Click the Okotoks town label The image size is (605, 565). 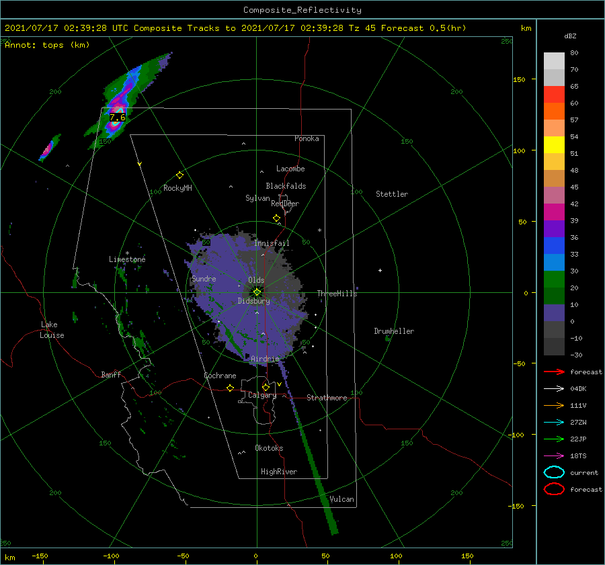click(x=269, y=448)
